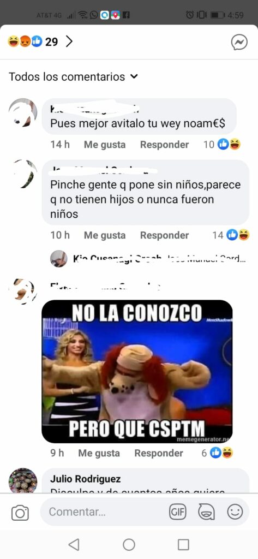Like the 10 h comment with Me gusta
This screenshot has width=258, height=559.
click(x=105, y=235)
